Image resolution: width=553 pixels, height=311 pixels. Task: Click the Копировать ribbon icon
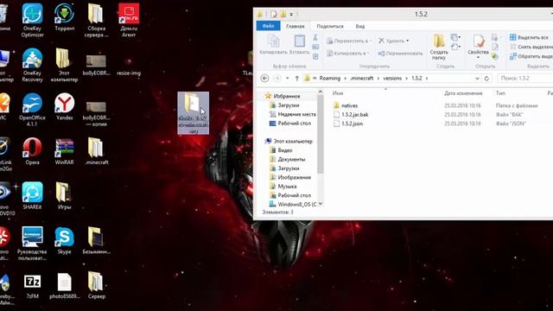[x=273, y=44]
